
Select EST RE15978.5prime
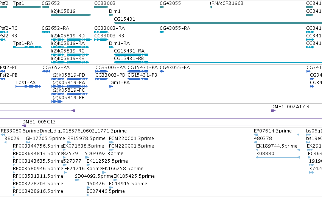coord(69,142)
